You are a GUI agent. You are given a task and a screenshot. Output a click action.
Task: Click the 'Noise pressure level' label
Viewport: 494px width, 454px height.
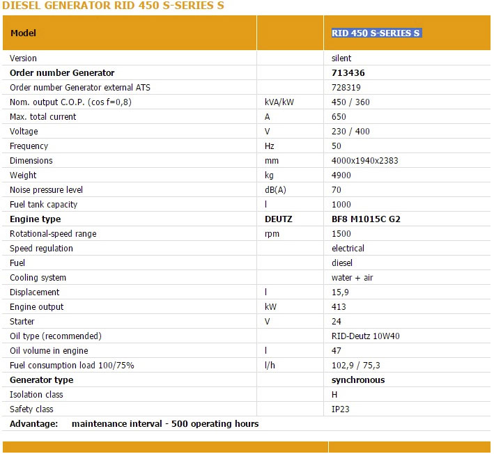pos(46,190)
